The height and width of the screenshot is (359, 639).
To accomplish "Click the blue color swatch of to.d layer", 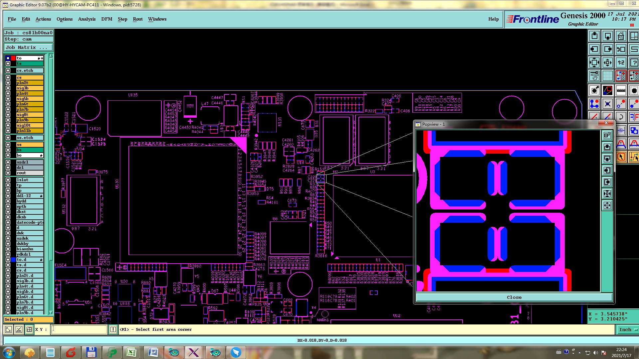I will click(13, 260).
